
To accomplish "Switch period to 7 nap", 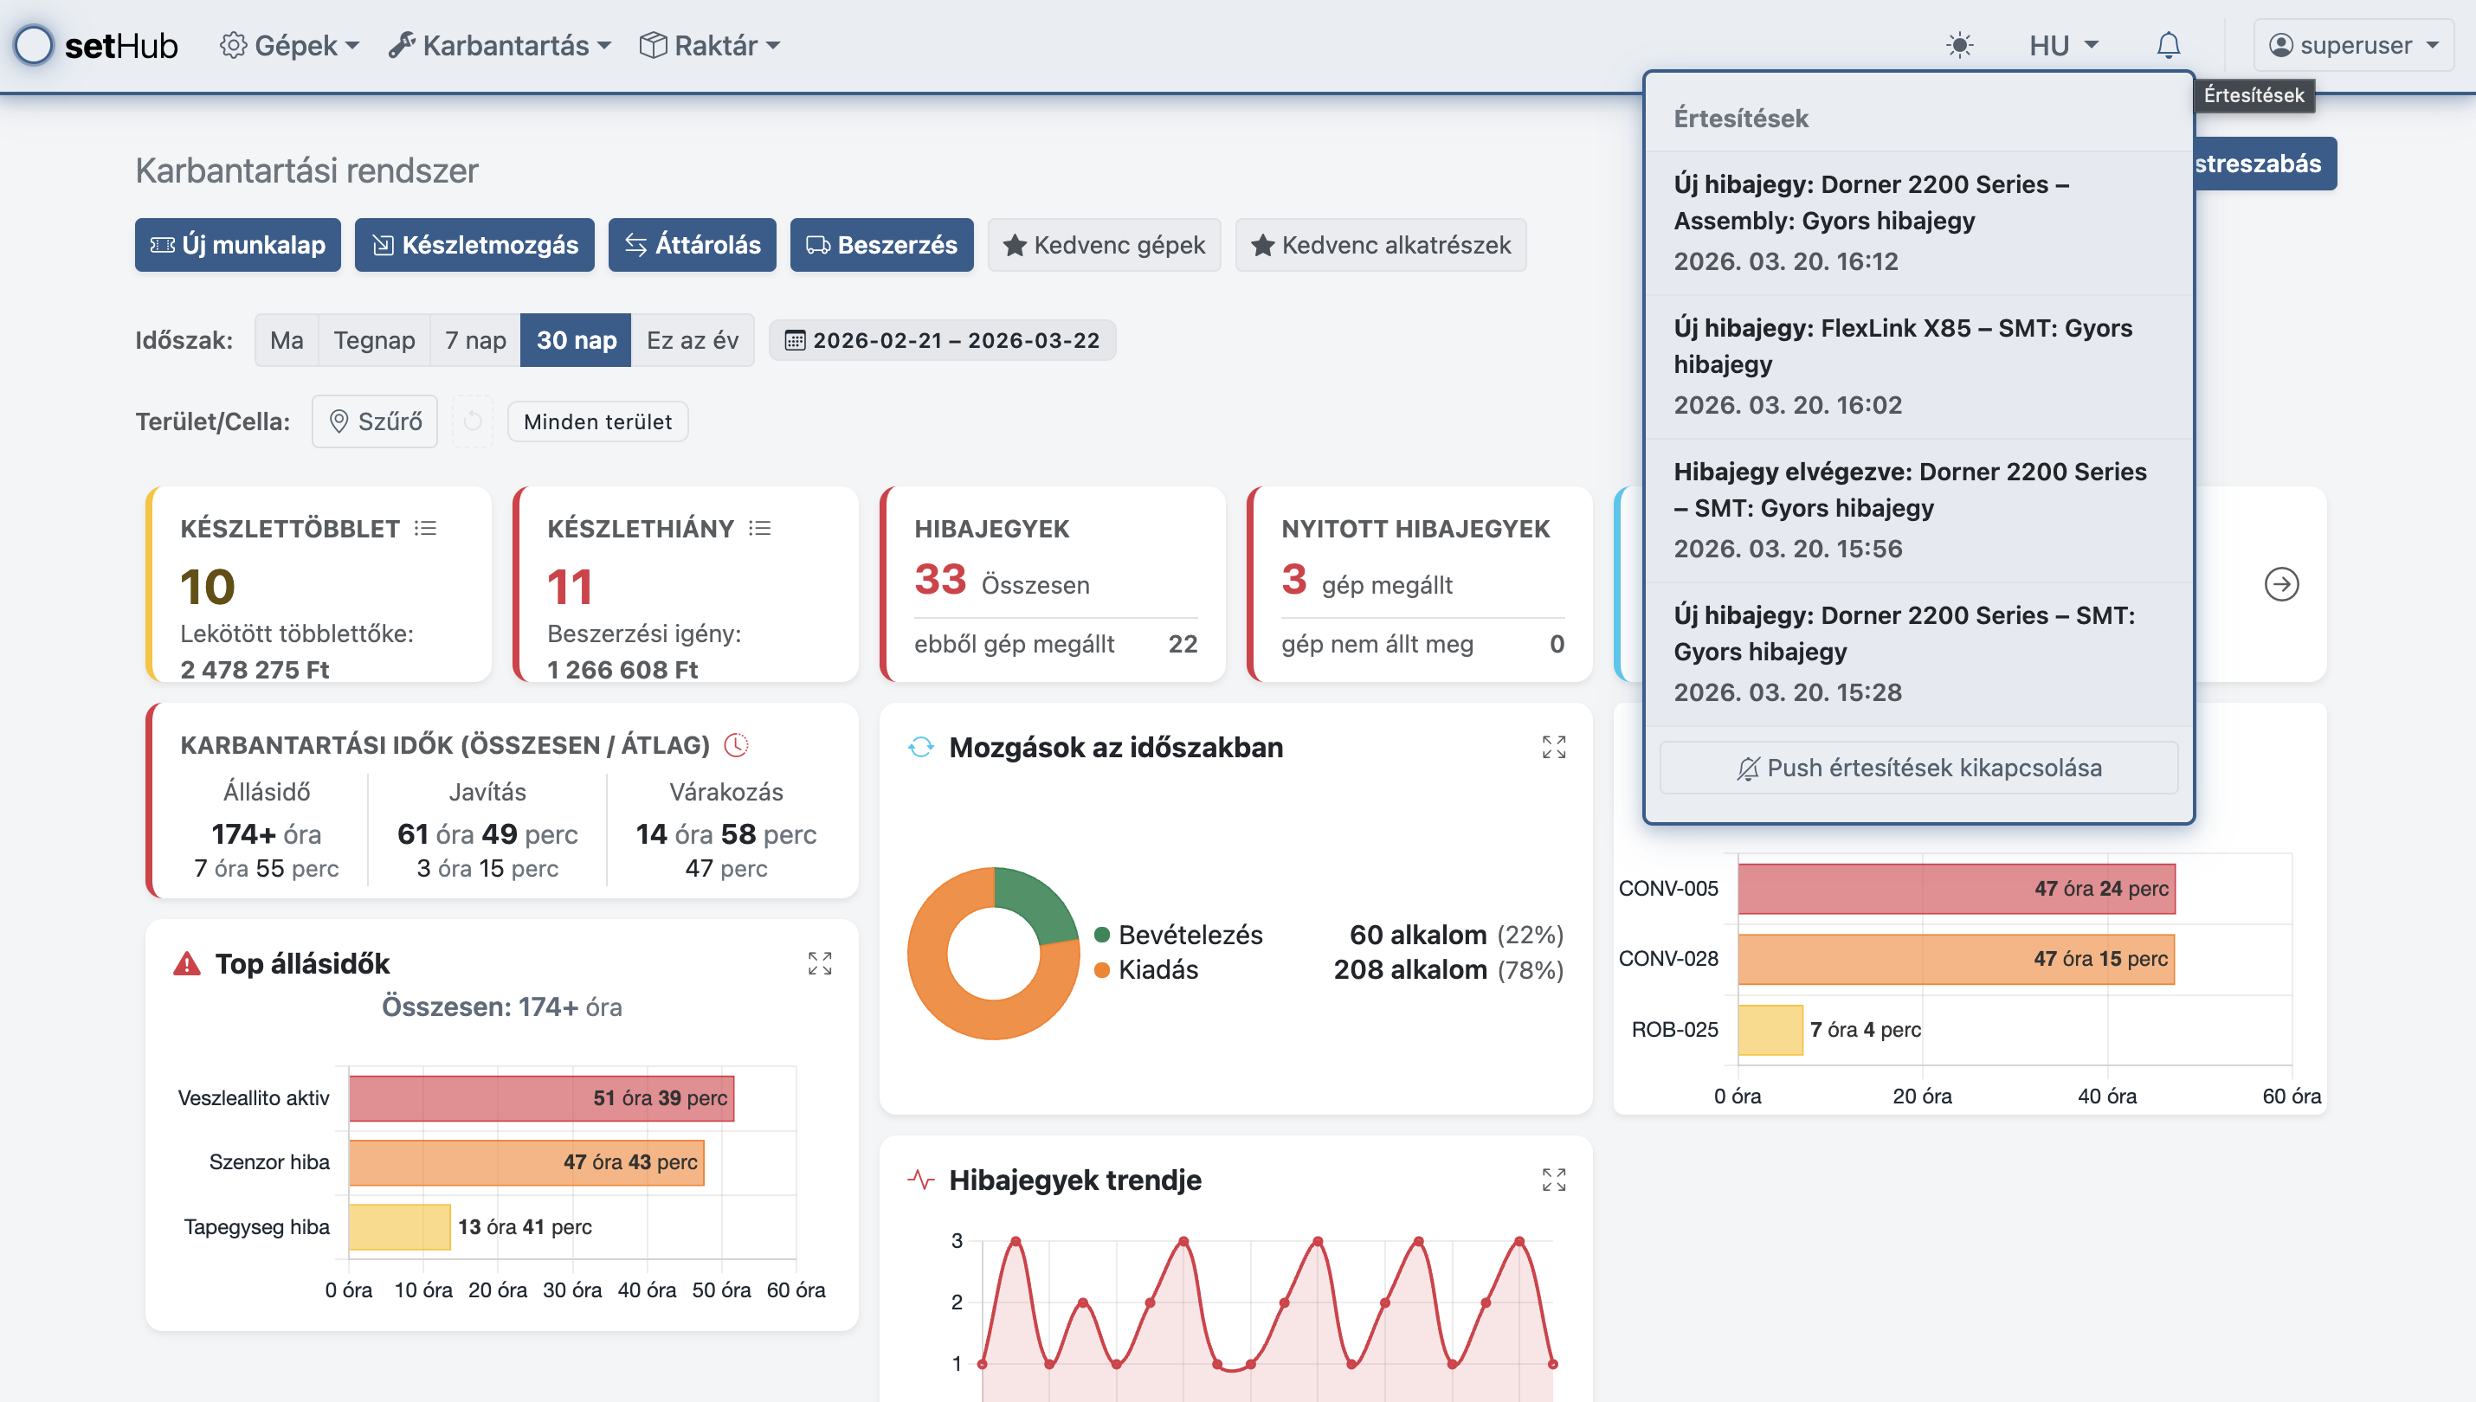I will [x=474, y=340].
